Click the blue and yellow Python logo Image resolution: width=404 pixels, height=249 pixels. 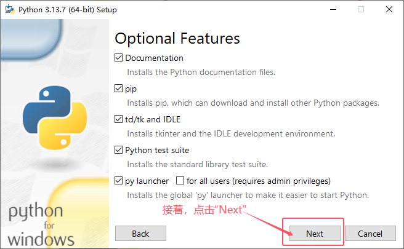tap(55, 118)
